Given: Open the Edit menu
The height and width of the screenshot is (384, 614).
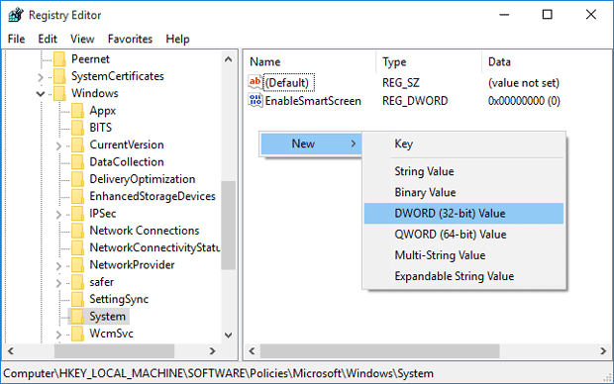Looking at the screenshot, I should (48, 39).
